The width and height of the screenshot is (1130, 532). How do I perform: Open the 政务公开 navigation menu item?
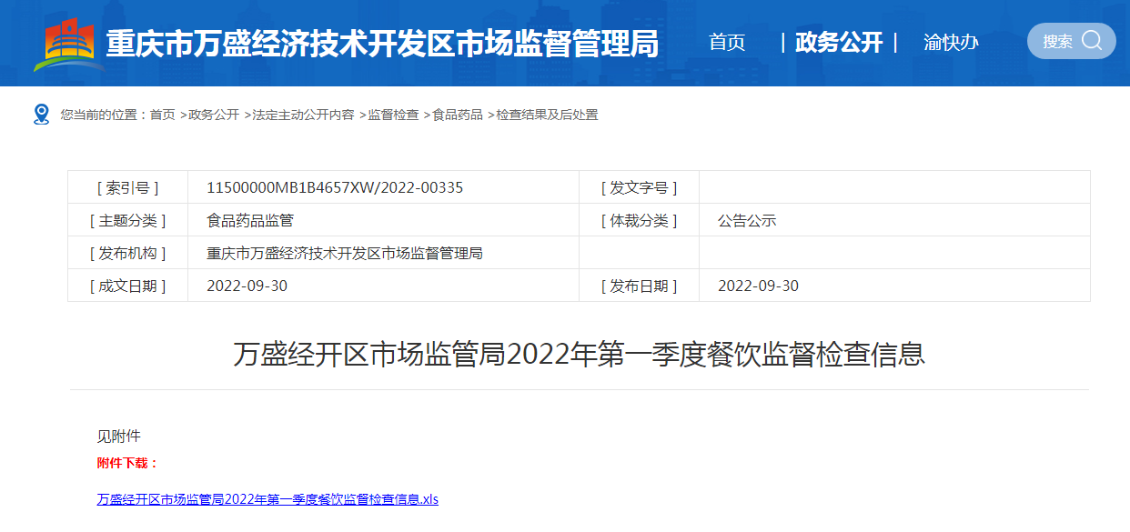click(x=839, y=42)
